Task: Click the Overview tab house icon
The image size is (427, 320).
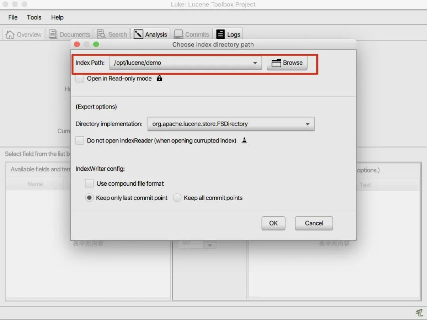Action: (10, 34)
